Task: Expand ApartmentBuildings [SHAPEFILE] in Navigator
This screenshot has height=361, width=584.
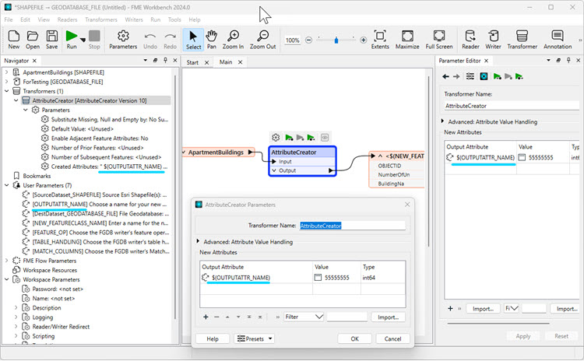Action: pyautogui.click(x=6, y=72)
